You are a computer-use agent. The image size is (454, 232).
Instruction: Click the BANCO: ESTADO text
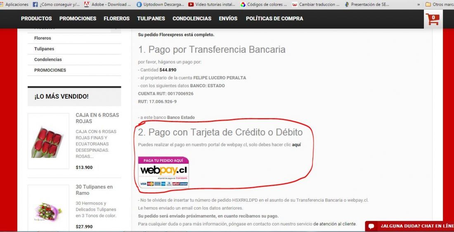(x=207, y=86)
